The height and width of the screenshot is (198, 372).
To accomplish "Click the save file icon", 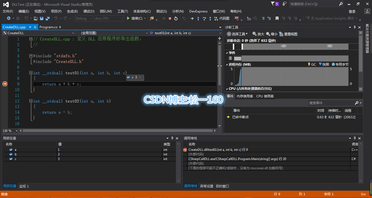I will (x=42, y=18).
